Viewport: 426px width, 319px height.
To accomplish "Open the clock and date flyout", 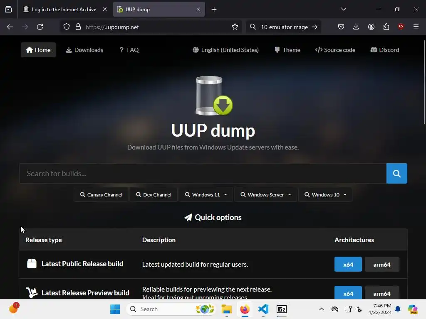I will coord(380,309).
